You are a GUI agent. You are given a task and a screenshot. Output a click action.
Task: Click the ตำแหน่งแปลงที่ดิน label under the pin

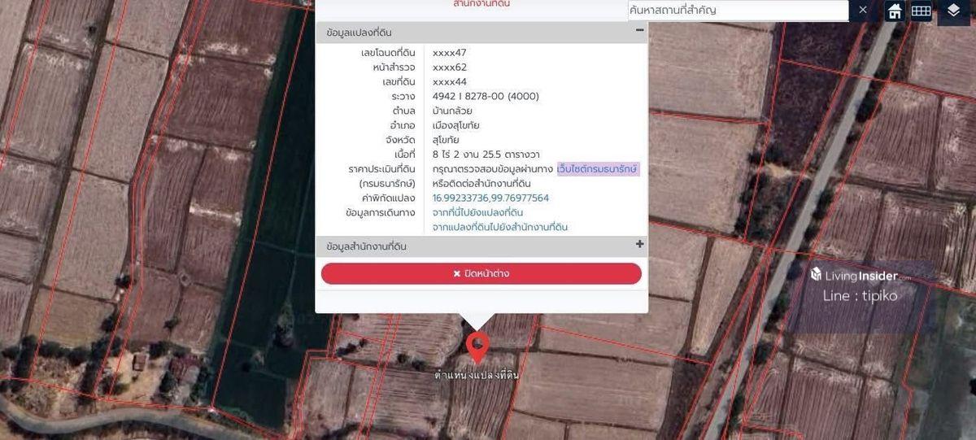[x=476, y=376]
